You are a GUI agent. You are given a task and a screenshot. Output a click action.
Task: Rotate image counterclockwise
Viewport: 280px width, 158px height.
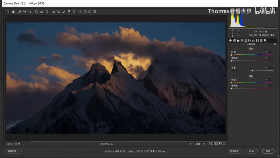click(x=85, y=12)
